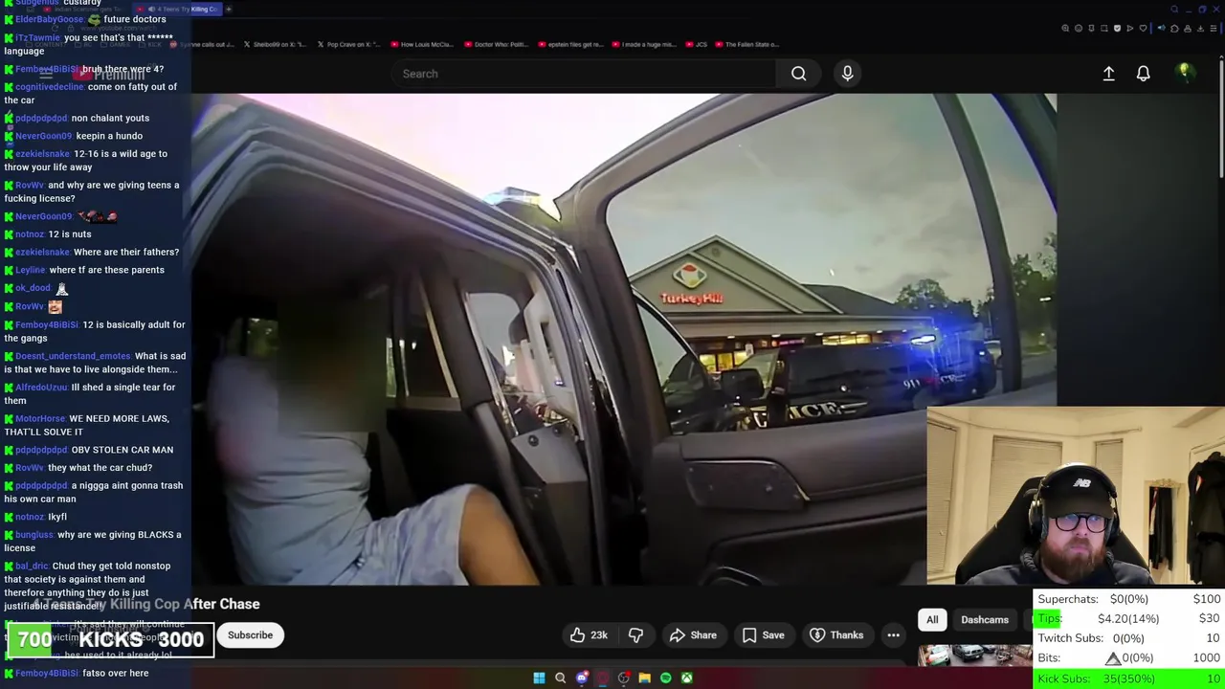
Task: Click chat message 'Where are their fathers?'
Action: (x=126, y=252)
